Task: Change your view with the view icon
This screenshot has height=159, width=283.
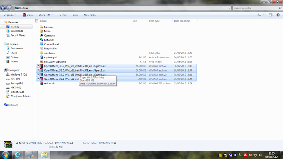Action: coord(260,15)
